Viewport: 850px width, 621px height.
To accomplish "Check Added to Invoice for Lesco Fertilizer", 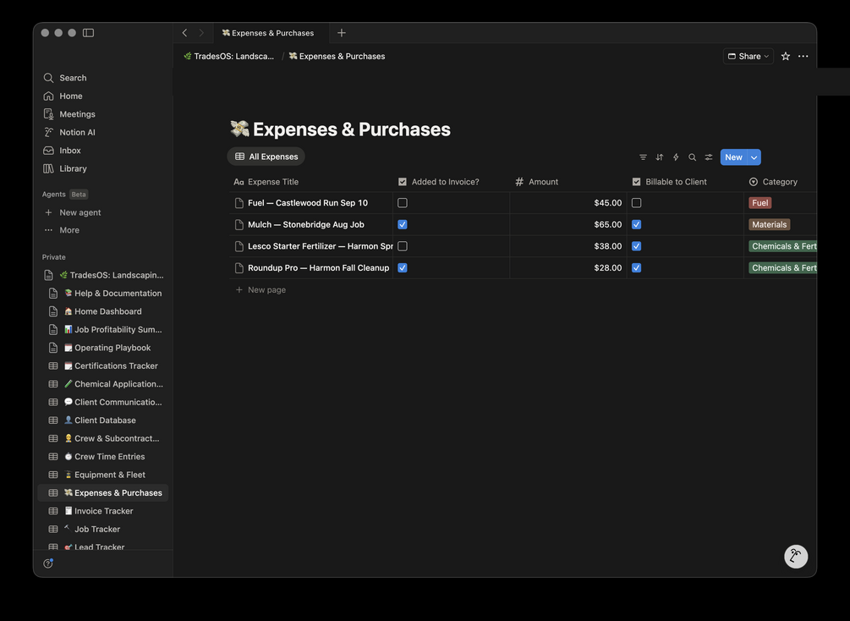I will (403, 246).
